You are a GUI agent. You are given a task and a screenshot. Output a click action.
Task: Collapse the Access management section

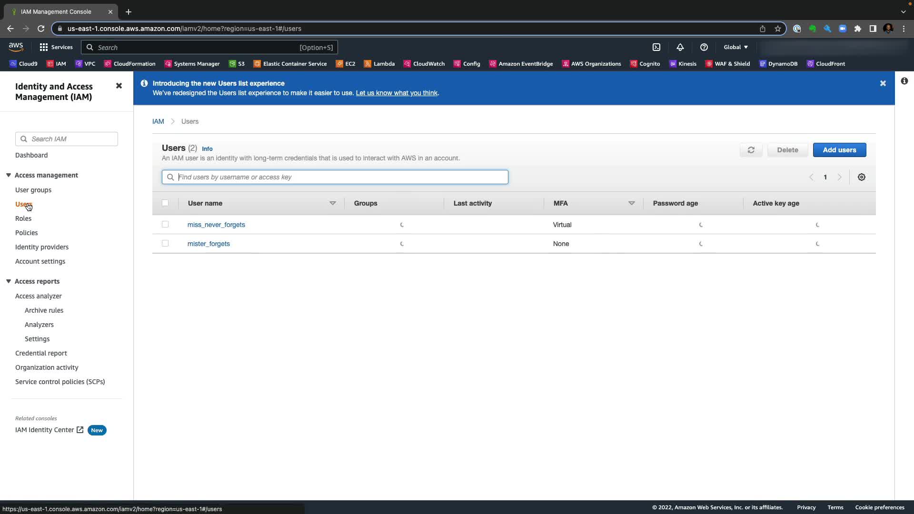click(9, 175)
